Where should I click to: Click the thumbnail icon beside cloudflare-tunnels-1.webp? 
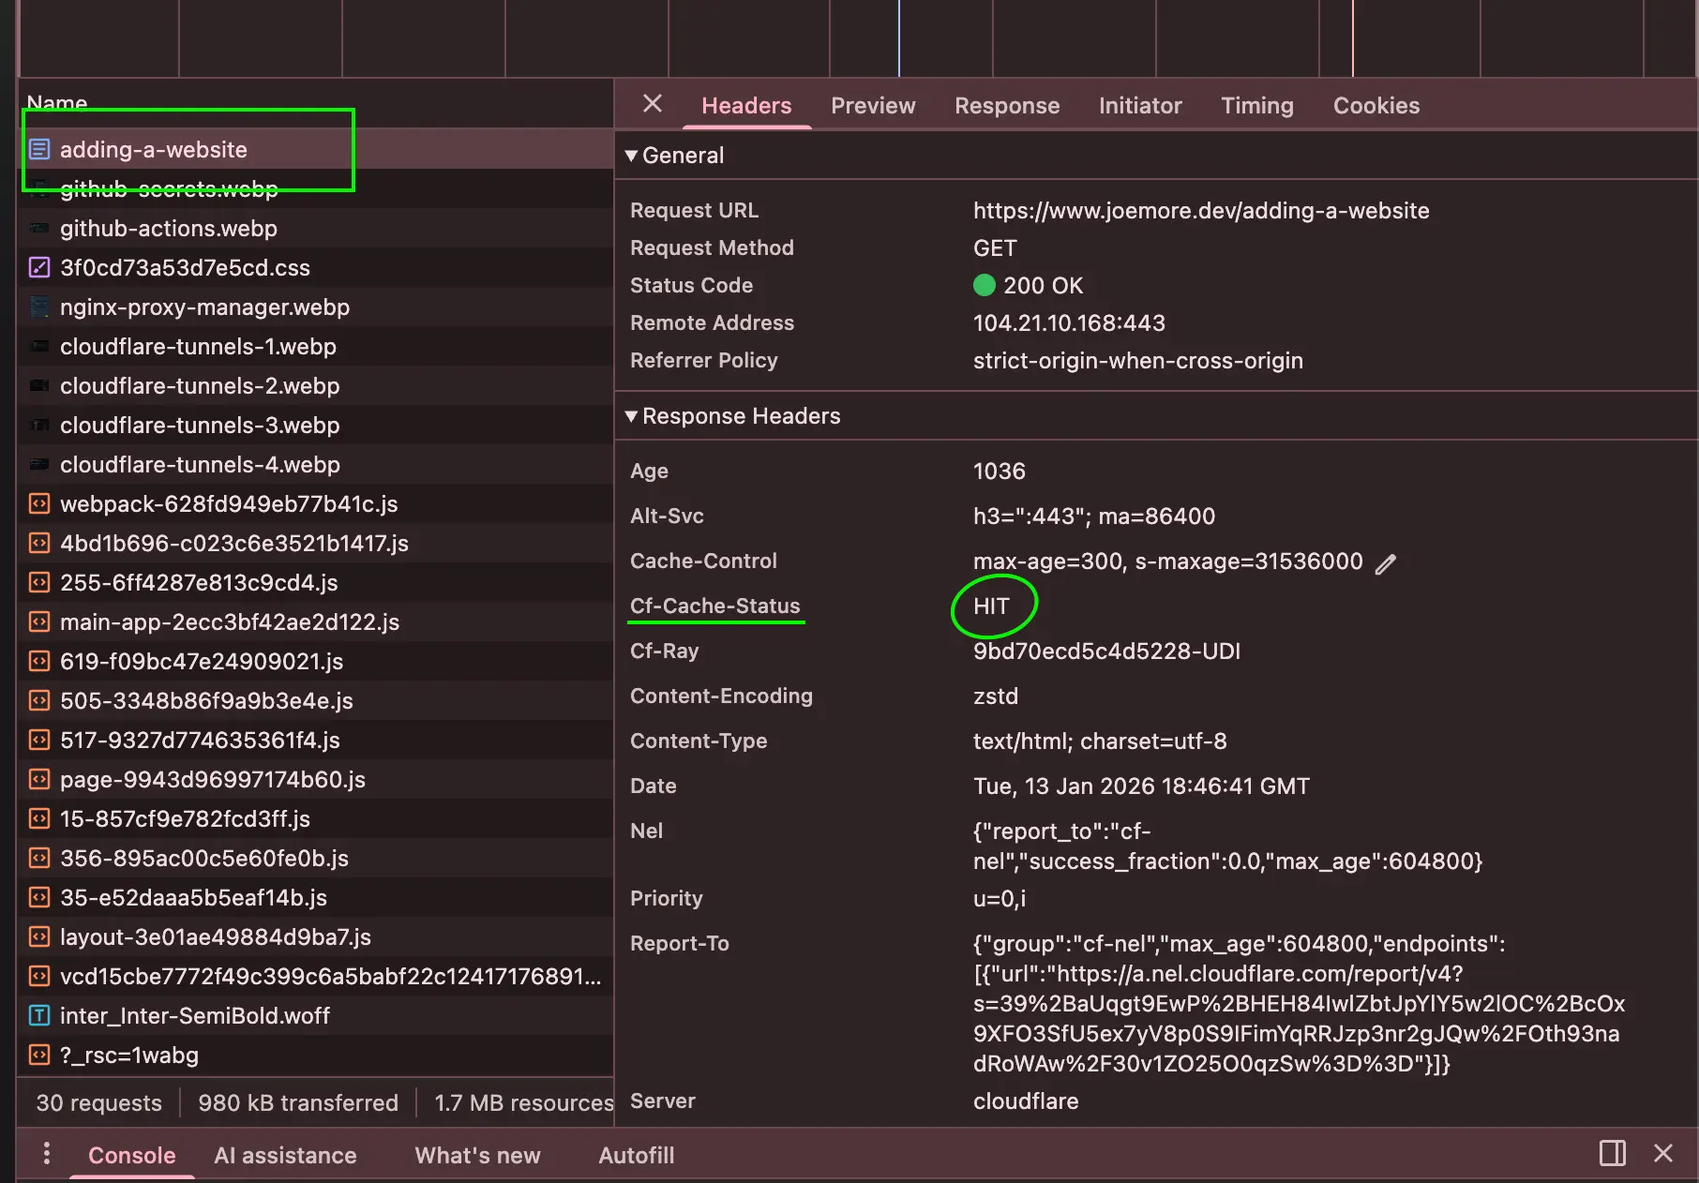[x=39, y=346]
